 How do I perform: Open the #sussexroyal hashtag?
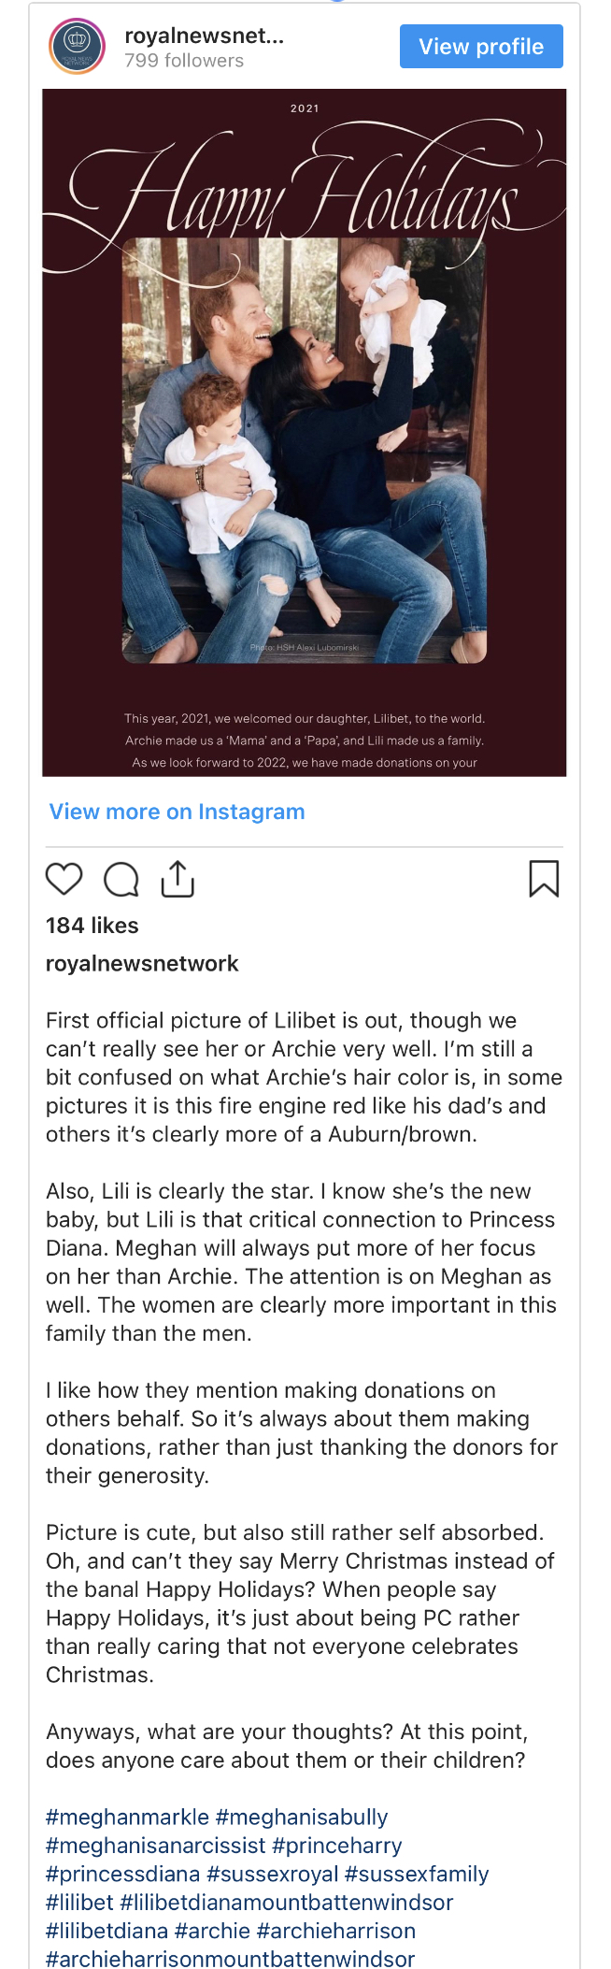(x=273, y=1874)
